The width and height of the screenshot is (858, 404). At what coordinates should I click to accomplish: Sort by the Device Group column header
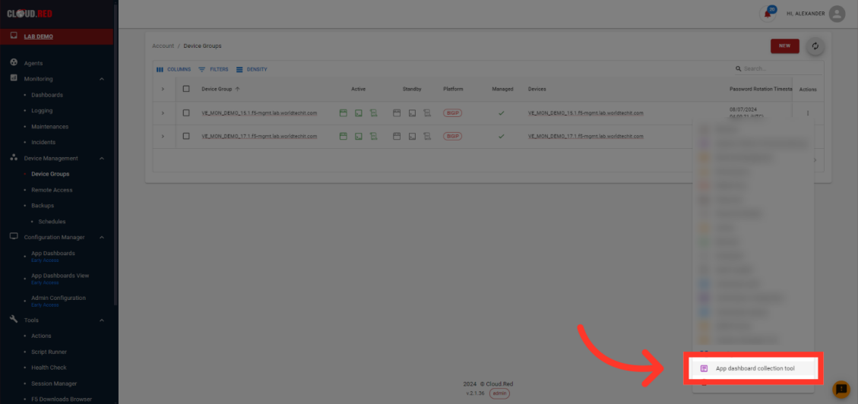[x=217, y=89]
